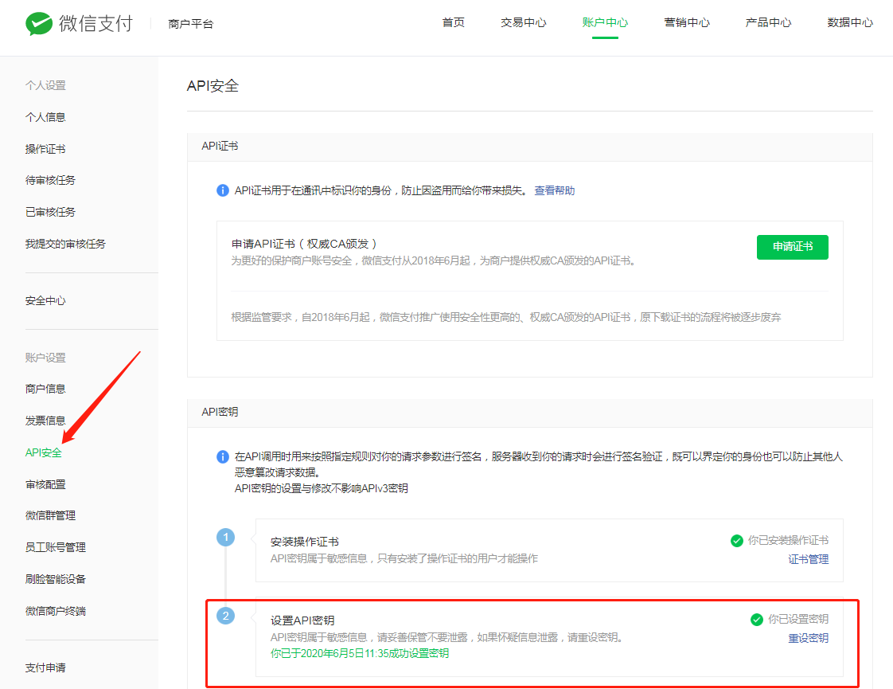Click green checkmark beside 你已设置密钥
The height and width of the screenshot is (689, 893).
757,620
